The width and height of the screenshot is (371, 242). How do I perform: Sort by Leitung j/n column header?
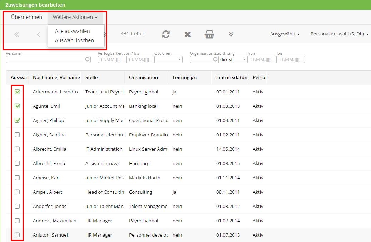pyautogui.click(x=184, y=78)
